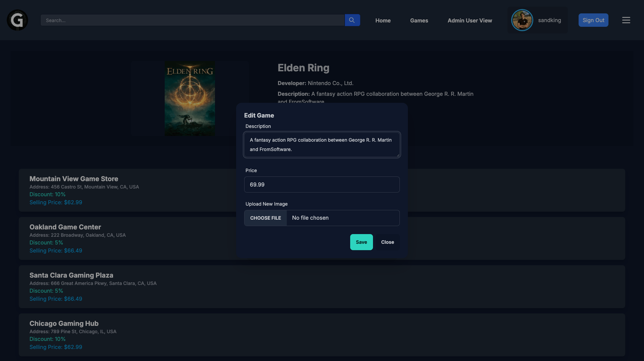Click the sandking profile avatar
The image size is (644, 361).
(x=522, y=20)
